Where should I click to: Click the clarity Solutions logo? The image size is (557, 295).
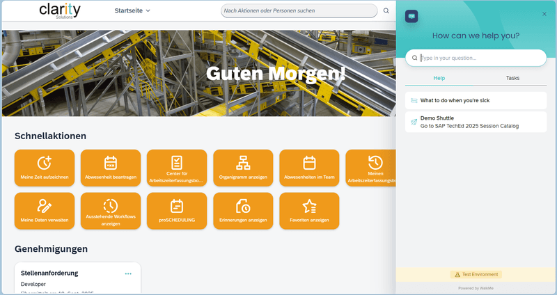[59, 11]
